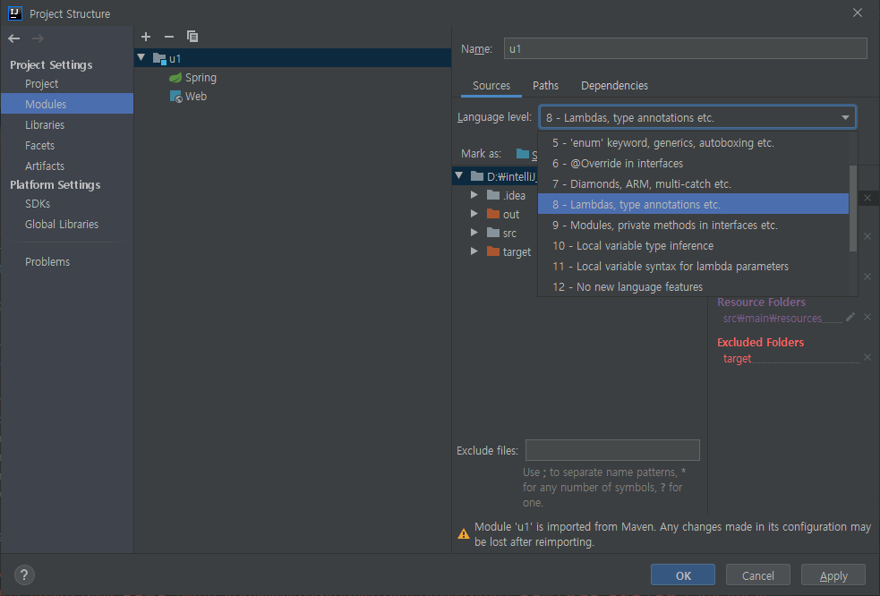Add a new module with plus icon
880x596 pixels.
pos(146,37)
